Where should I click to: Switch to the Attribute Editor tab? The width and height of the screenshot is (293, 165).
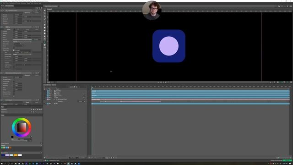click(9, 6)
